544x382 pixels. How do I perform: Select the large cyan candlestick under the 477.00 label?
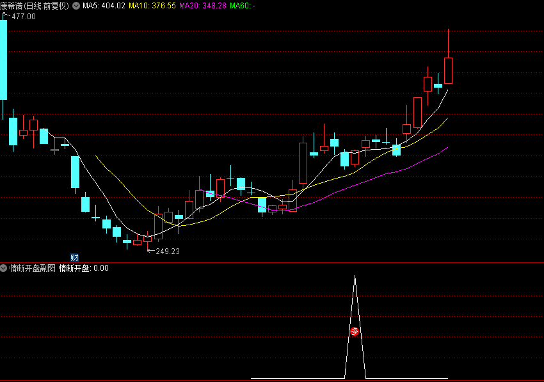[x=3, y=60]
